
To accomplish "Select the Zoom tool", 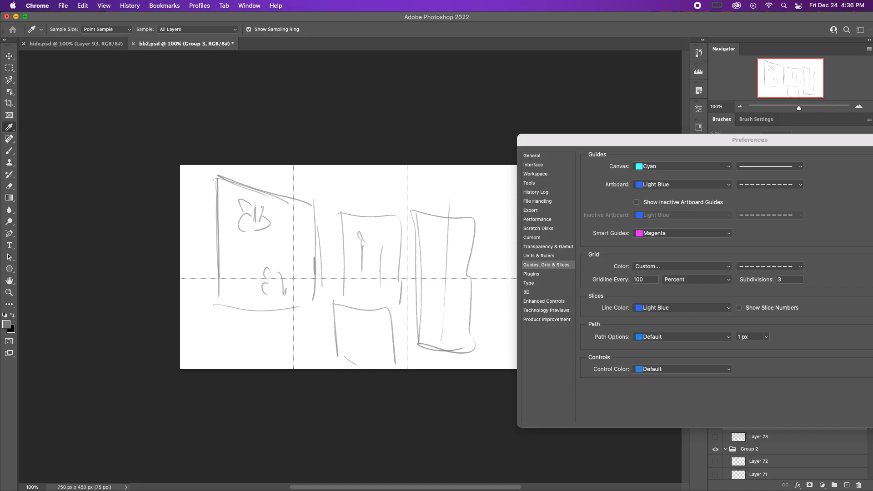I will [9, 293].
